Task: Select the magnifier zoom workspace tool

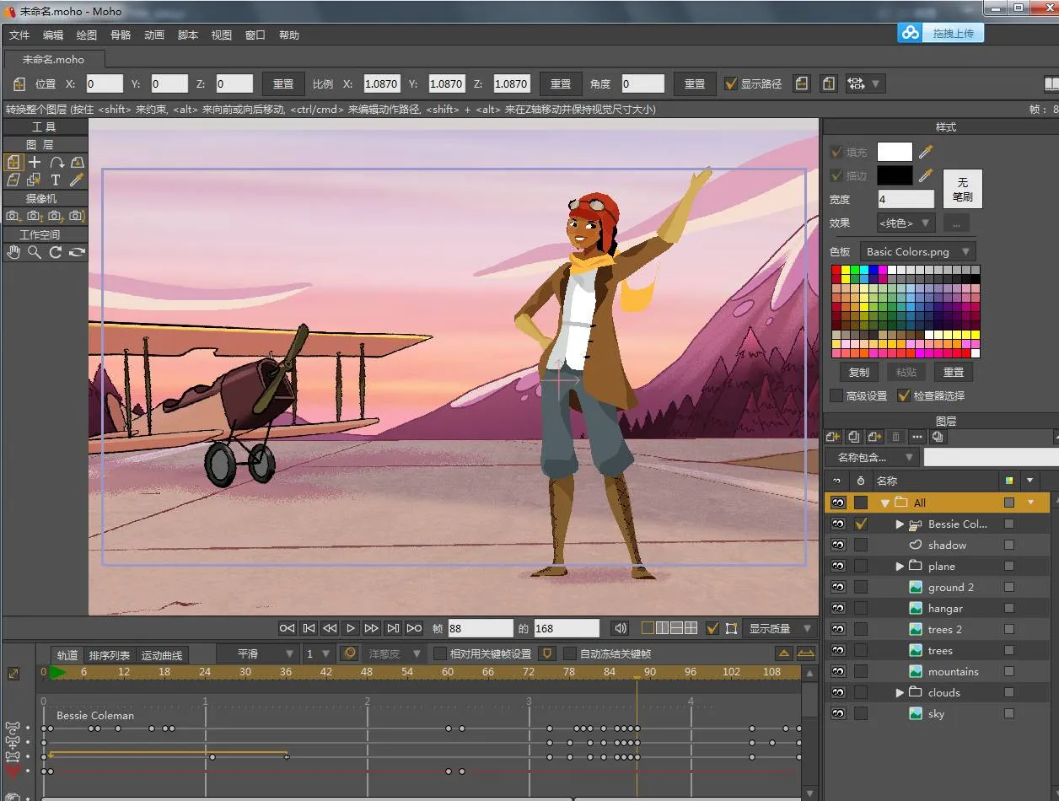Action: (35, 252)
